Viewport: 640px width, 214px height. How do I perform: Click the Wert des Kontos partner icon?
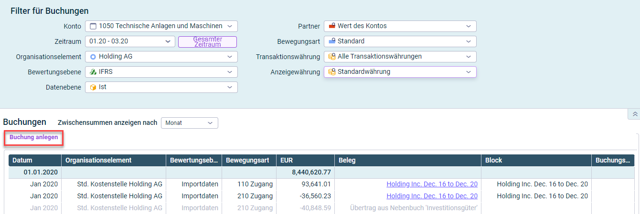pyautogui.click(x=331, y=26)
